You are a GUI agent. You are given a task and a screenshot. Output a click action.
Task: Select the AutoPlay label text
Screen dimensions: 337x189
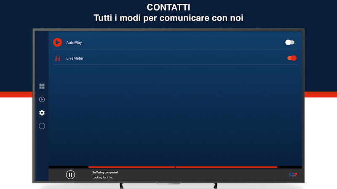click(x=74, y=43)
